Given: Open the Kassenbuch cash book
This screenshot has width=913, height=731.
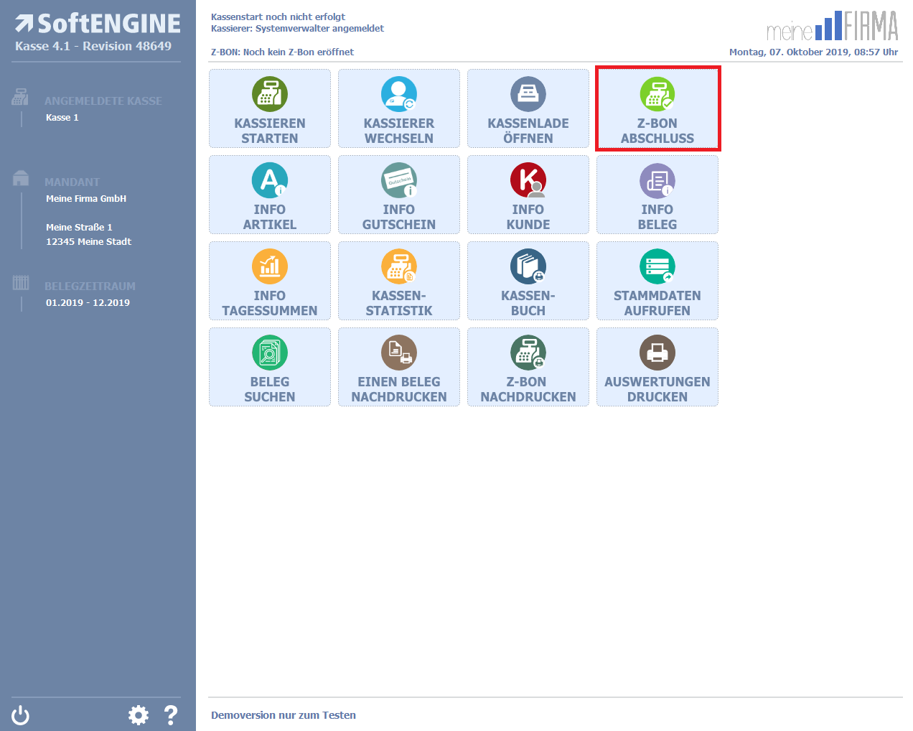Looking at the screenshot, I should pos(528,281).
